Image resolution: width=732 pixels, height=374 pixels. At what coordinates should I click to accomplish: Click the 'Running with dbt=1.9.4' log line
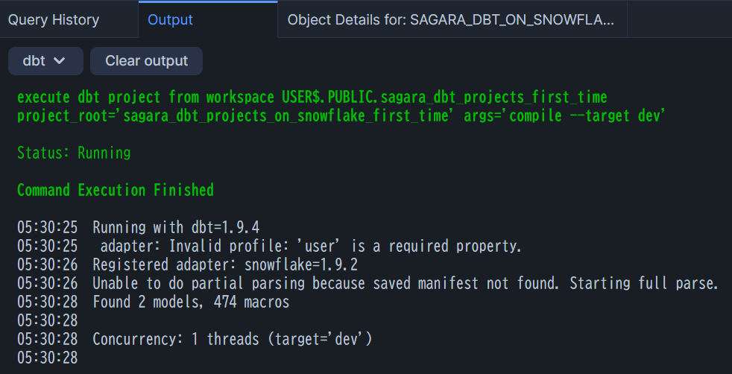click(x=138, y=227)
